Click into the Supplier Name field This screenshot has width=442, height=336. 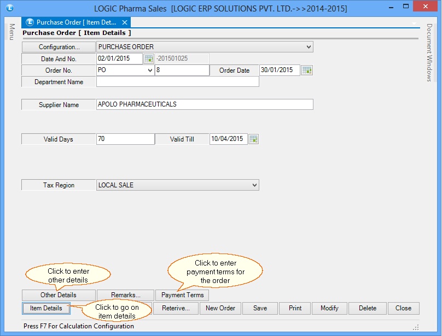point(205,104)
